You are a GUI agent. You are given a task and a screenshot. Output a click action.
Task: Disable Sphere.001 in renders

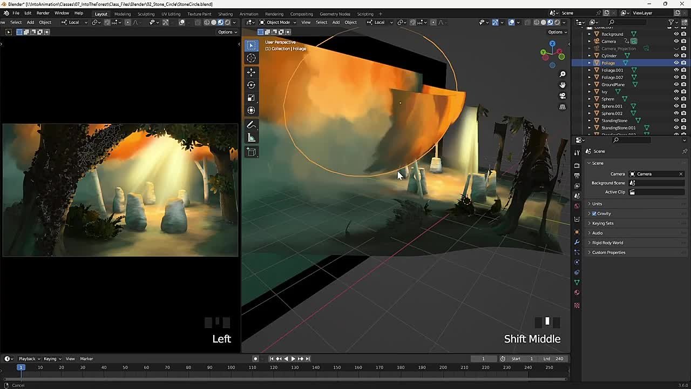683,106
